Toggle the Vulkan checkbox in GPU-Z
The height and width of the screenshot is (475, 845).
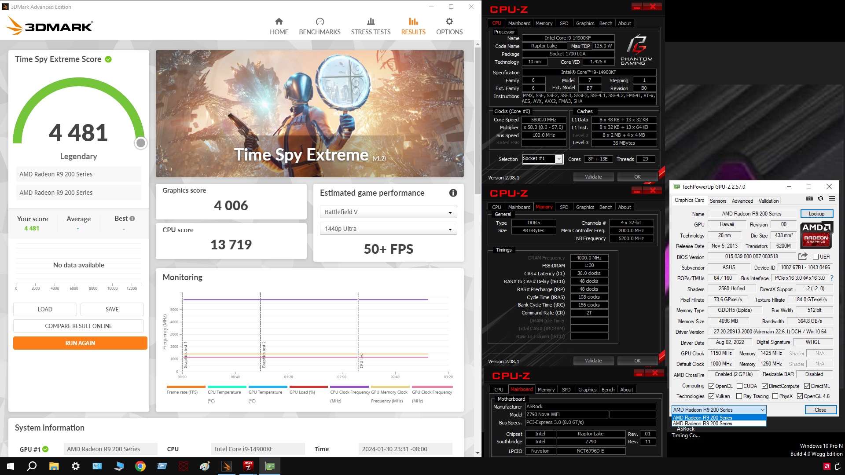[x=711, y=396]
